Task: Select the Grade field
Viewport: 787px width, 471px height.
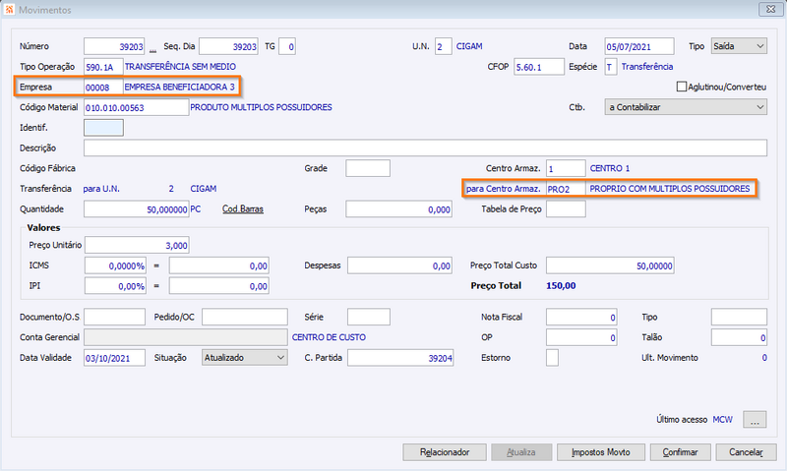Action: point(368,168)
